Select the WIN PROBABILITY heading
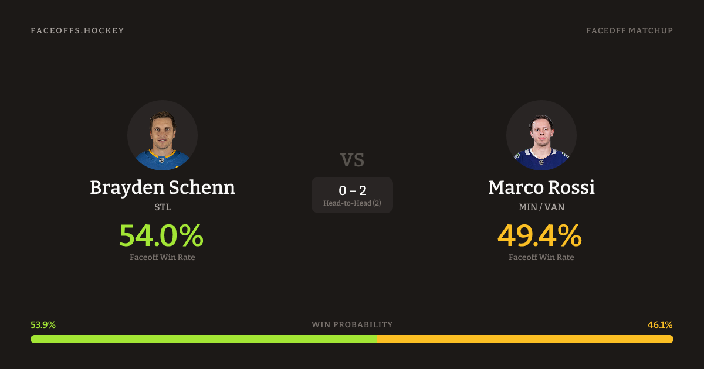The image size is (704, 369). point(352,324)
